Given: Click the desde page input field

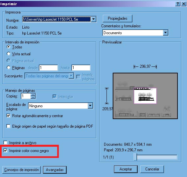Looking at the screenshot, I should click(48, 68).
